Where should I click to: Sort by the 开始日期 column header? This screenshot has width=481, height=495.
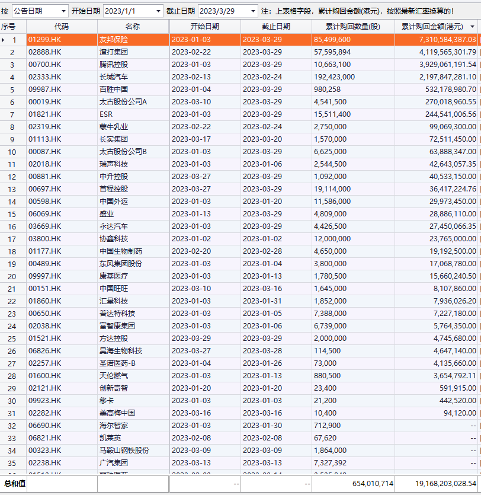coord(205,27)
